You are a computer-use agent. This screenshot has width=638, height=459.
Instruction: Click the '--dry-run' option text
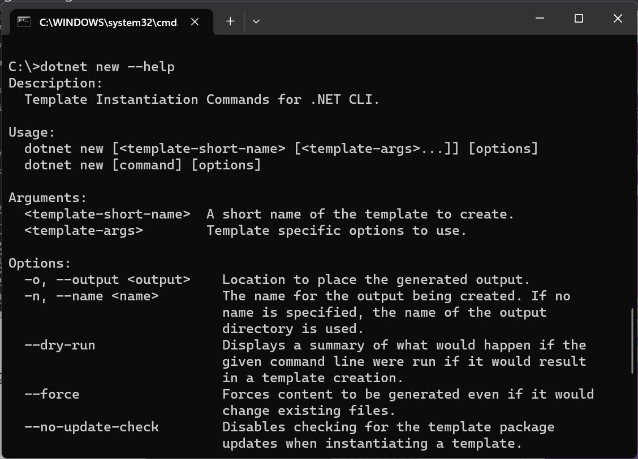(60, 345)
